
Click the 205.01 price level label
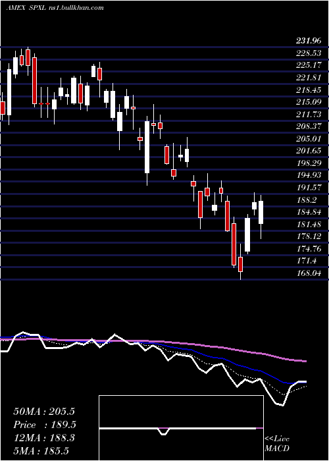point(309,138)
